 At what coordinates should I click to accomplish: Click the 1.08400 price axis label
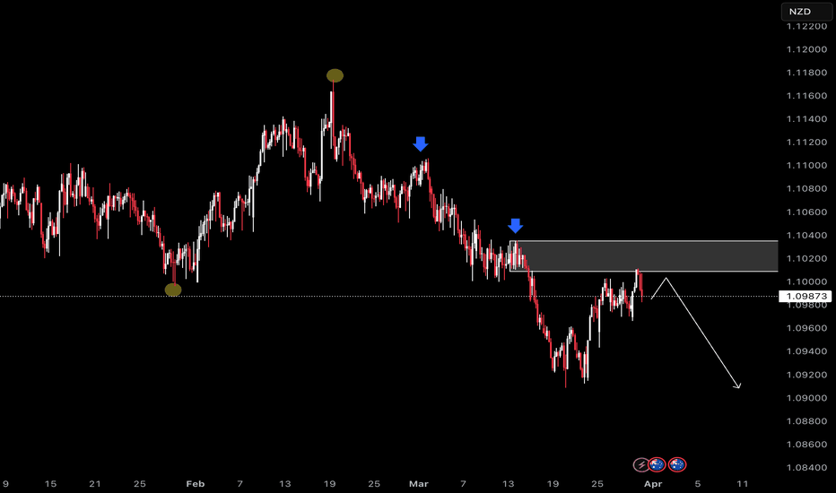806,467
